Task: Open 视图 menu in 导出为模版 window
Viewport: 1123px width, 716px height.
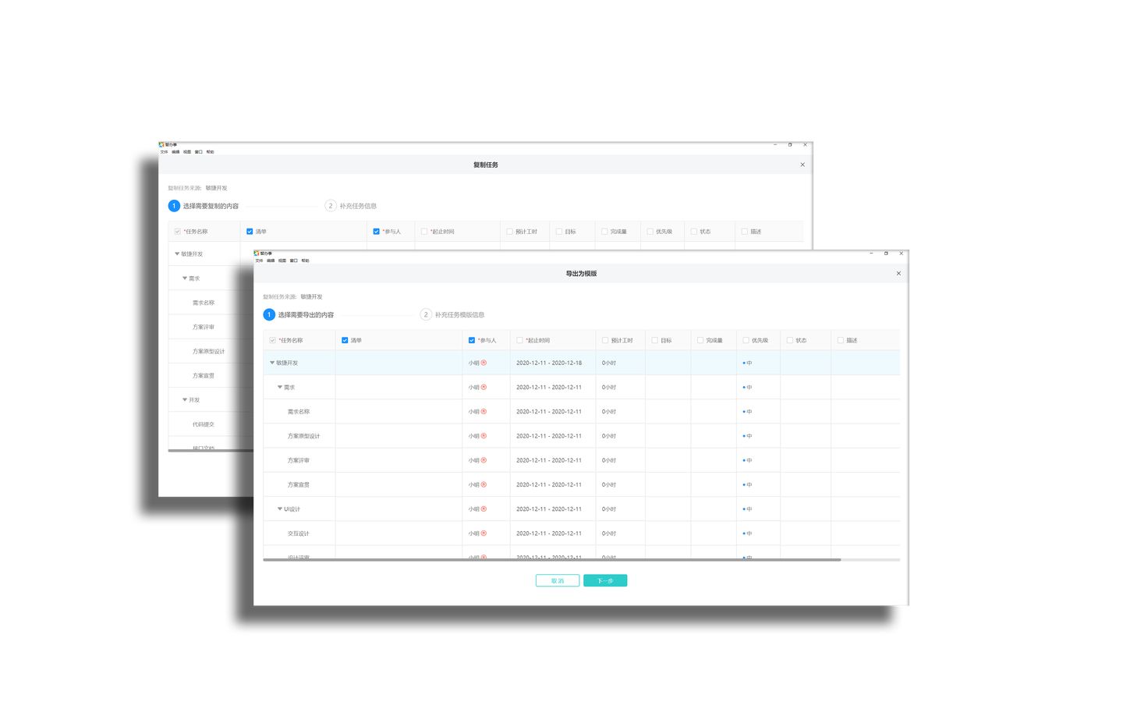Action: (282, 261)
